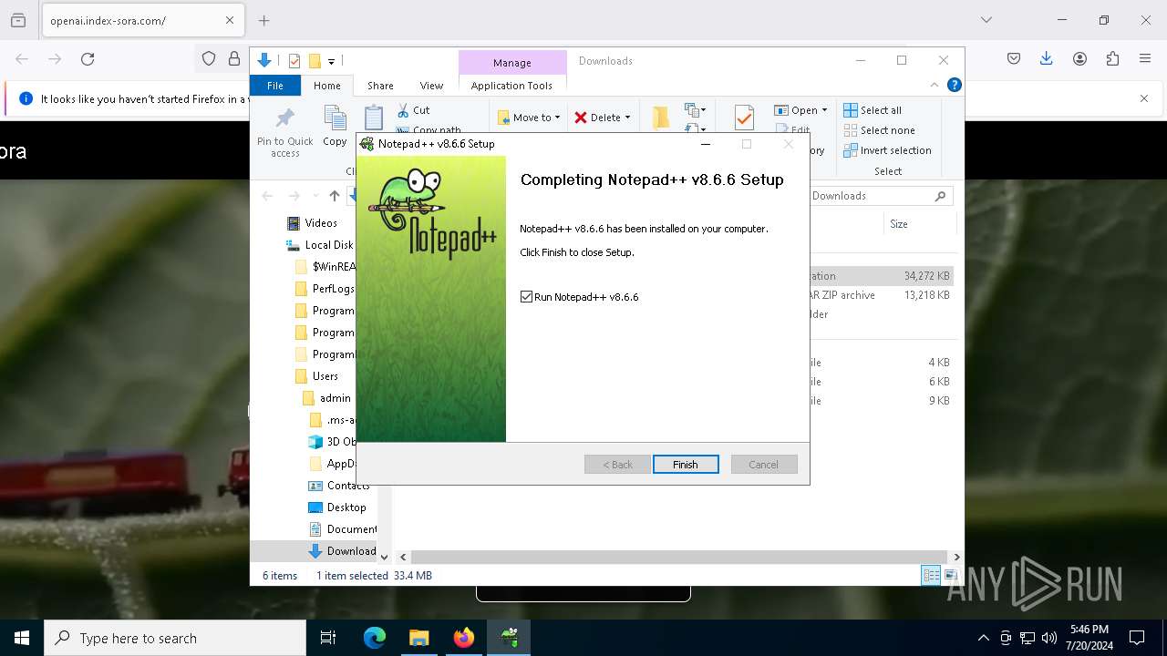Image resolution: width=1167 pixels, height=656 pixels.
Task: Click into Search Downloads field
Action: point(880,196)
